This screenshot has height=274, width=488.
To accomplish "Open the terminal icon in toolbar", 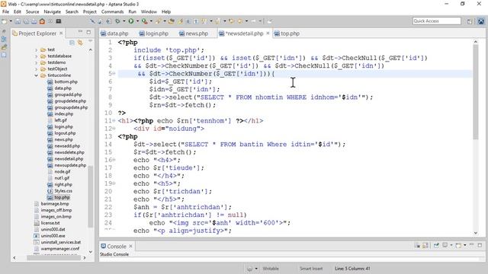I will (58, 21).
